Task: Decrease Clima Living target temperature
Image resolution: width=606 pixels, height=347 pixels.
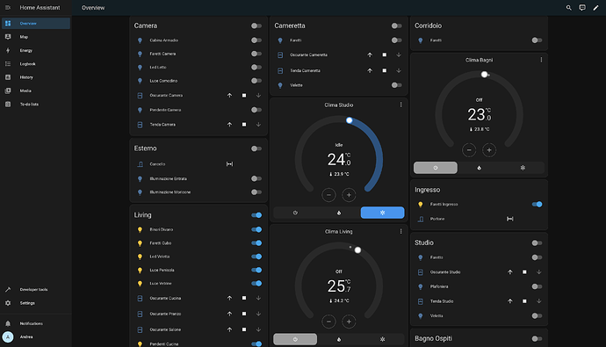Action: coord(328,322)
